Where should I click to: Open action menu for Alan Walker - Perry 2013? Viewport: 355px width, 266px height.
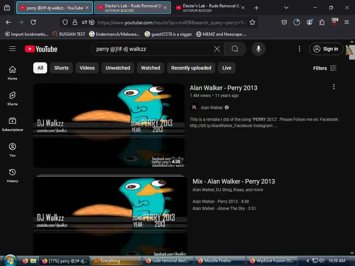[x=334, y=87]
